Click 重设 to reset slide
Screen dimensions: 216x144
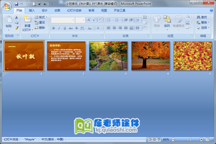pos(40,22)
